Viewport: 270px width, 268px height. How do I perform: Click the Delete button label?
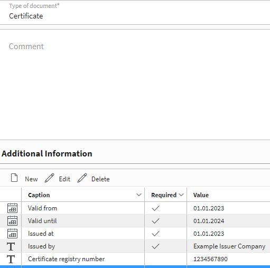click(x=100, y=179)
